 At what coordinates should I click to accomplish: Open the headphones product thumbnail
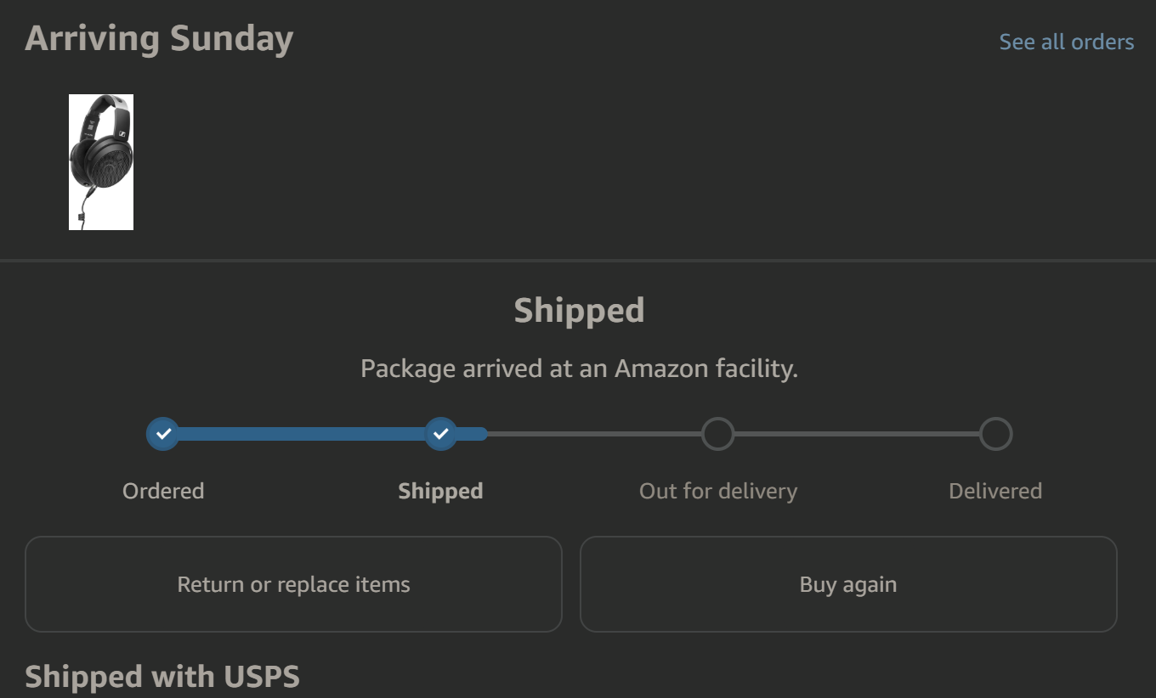click(101, 162)
